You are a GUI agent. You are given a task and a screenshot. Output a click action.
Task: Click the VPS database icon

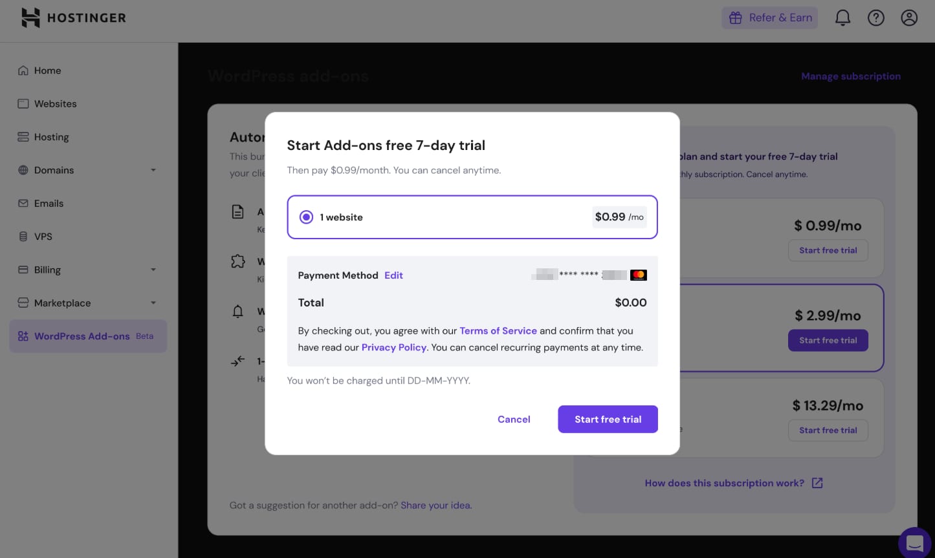point(23,237)
